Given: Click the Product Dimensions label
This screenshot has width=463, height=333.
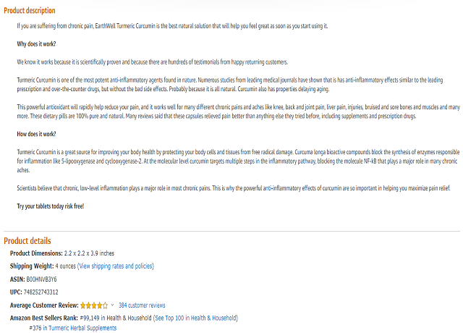Looking at the screenshot, I should [x=41, y=253].
